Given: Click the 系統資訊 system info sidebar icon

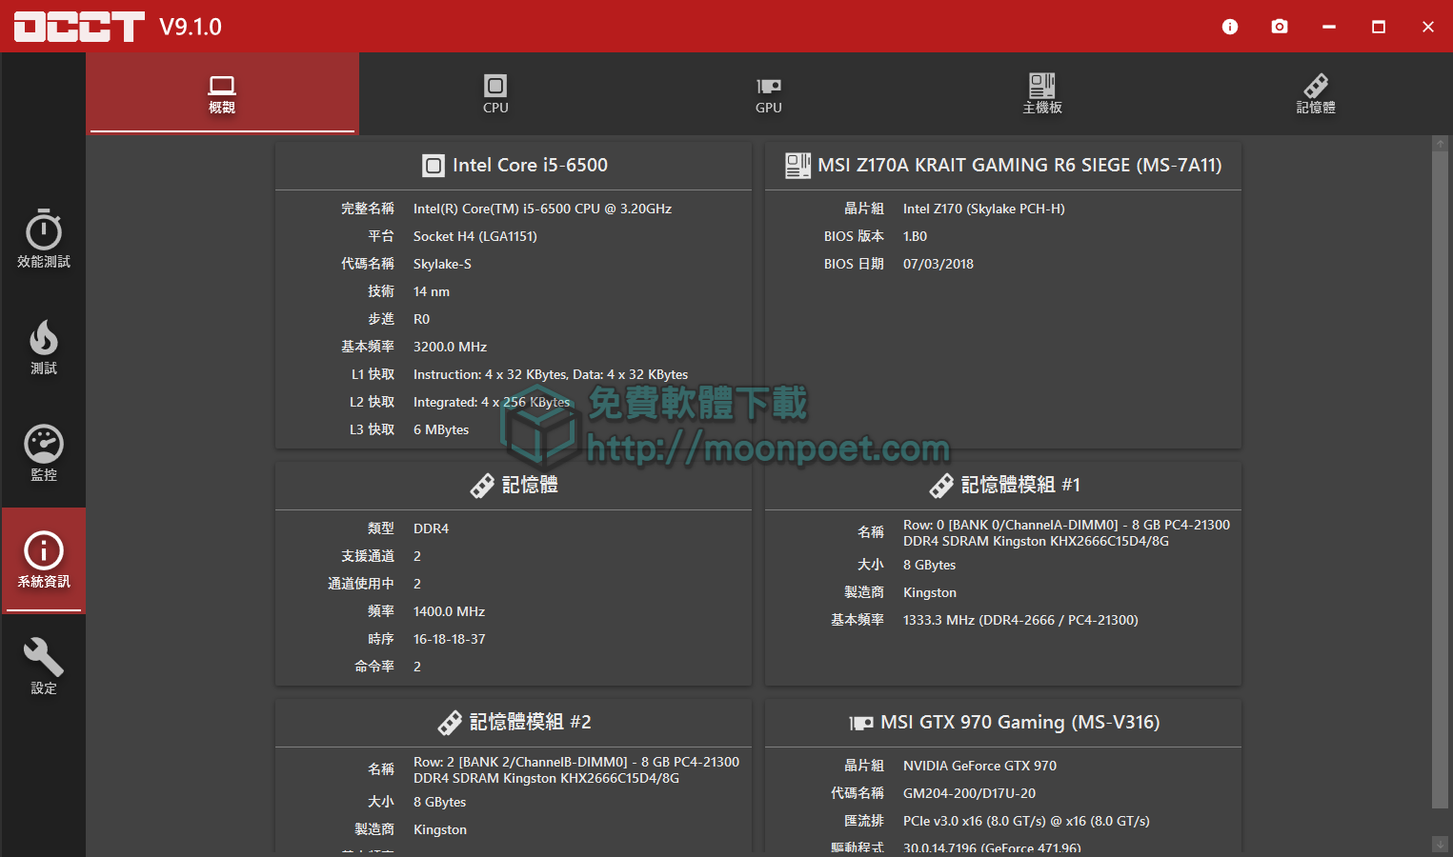Looking at the screenshot, I should (x=43, y=561).
